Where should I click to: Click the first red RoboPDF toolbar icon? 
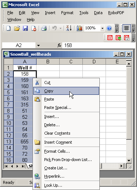tap(110, 38)
